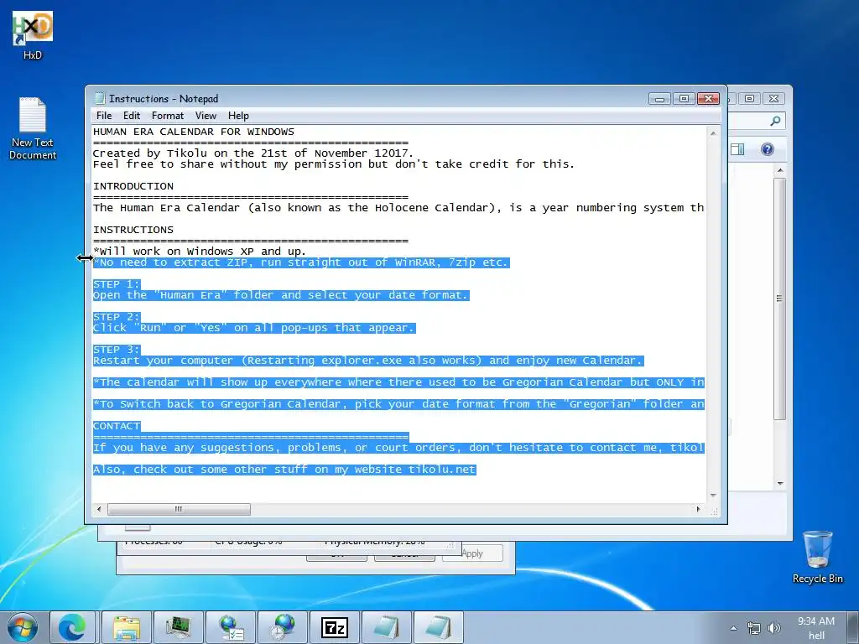Click the 'Created by Tikolu' line
The height and width of the screenshot is (644, 859).
pyautogui.click(x=253, y=153)
